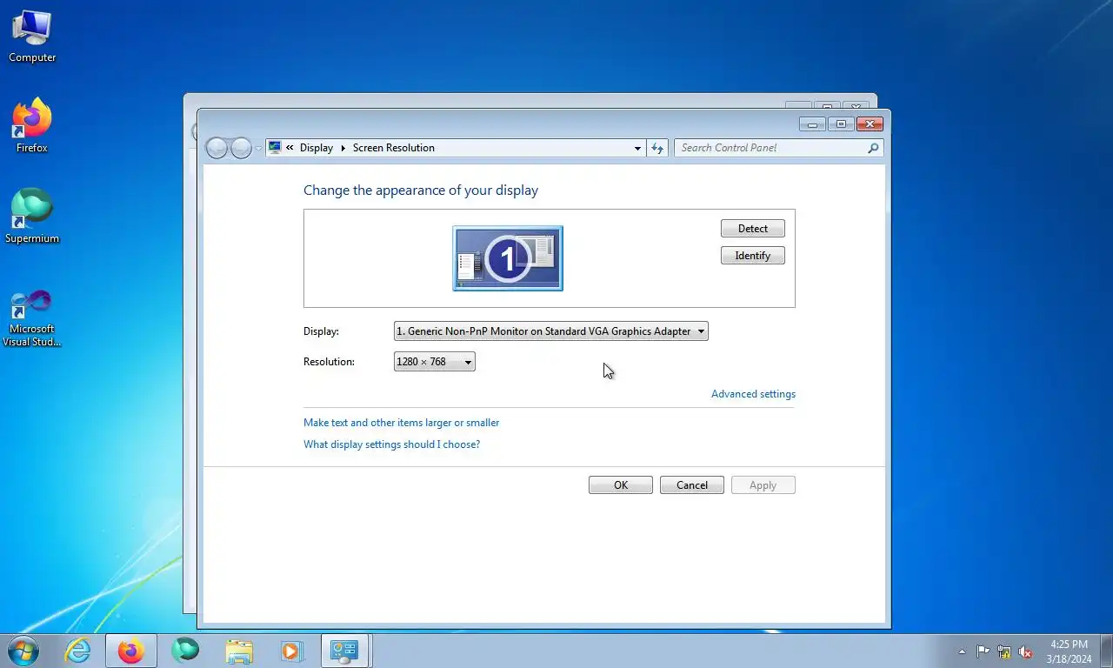
Task: Click the Supermium taskbar icon
Action: [185, 651]
